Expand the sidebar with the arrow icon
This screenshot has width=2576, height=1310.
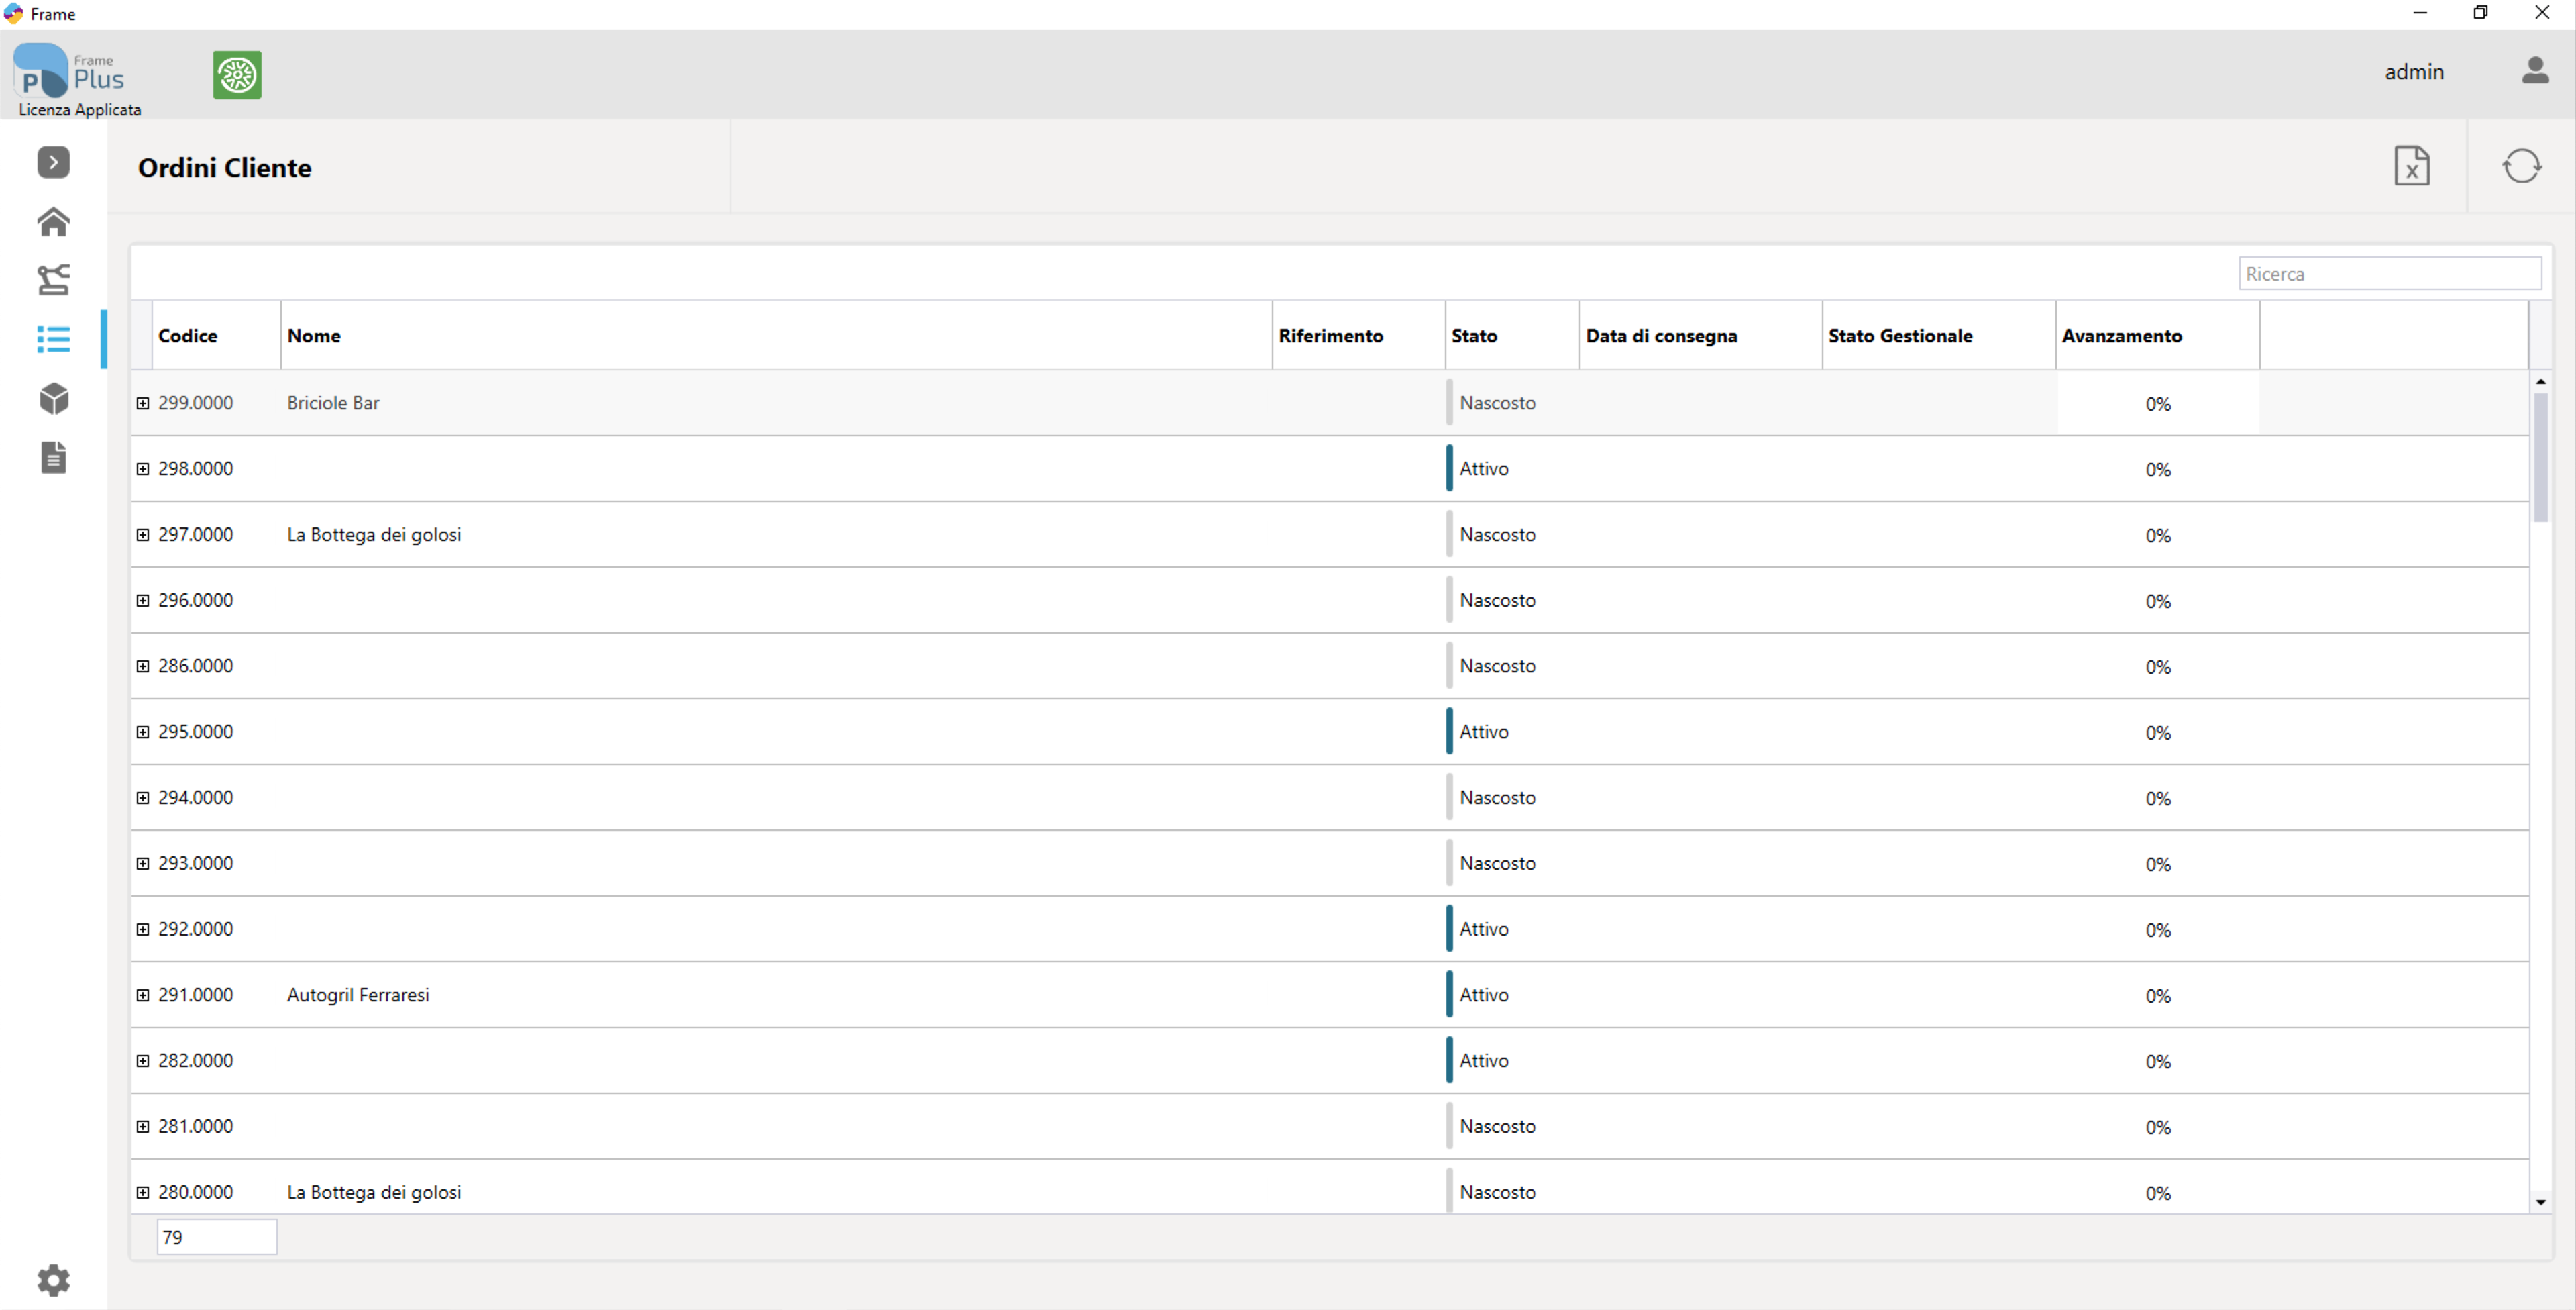pos(53,162)
